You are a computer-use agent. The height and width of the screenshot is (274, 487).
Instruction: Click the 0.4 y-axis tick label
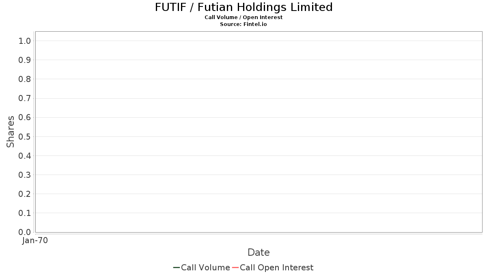pyautogui.click(x=25, y=156)
